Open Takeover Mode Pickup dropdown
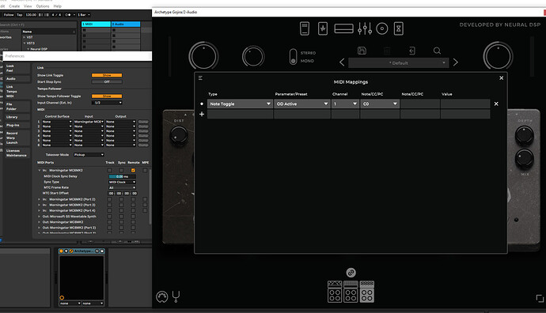Viewport: 546px width, 313px height. click(x=89, y=155)
